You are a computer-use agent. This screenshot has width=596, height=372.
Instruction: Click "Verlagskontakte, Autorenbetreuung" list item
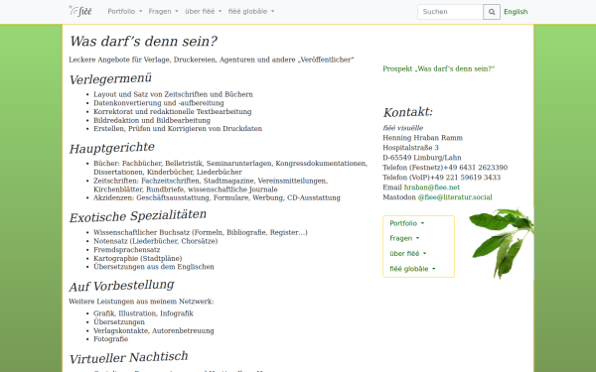pos(154,330)
